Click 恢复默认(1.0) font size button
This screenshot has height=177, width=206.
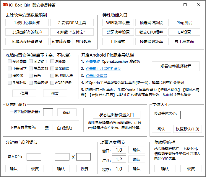[x=187, y=129]
